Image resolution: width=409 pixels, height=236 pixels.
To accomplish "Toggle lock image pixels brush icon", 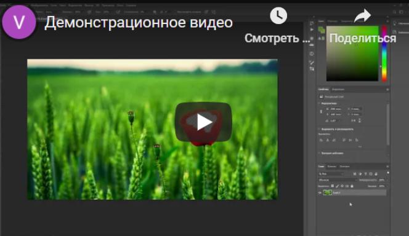I will [x=338, y=186].
